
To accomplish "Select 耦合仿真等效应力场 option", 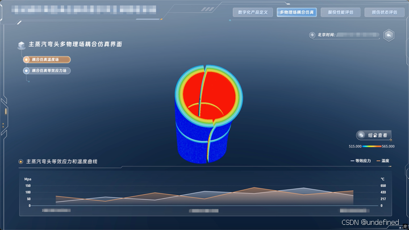I will pyautogui.click(x=47, y=70).
